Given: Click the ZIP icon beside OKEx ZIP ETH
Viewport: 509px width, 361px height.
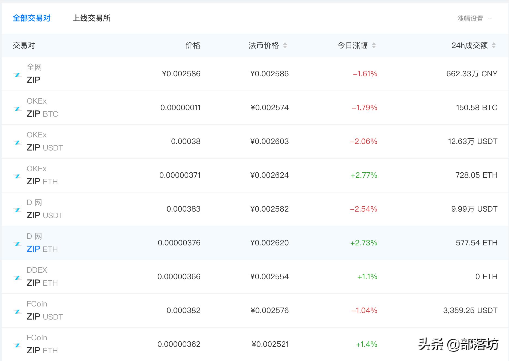Looking at the screenshot, I should click(17, 176).
